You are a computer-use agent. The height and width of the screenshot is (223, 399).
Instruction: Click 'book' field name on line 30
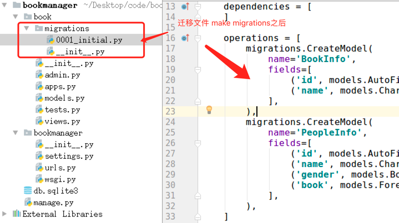coord(312,185)
